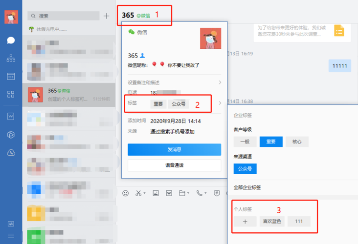358x244 pixels.
Task: Open 全部企业标签 section
Action: [x=247, y=187]
